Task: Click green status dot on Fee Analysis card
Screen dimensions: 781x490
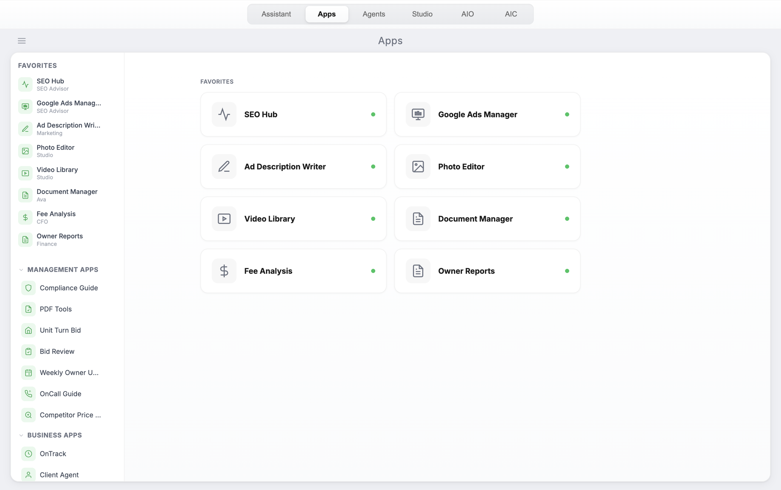Action: click(x=373, y=271)
